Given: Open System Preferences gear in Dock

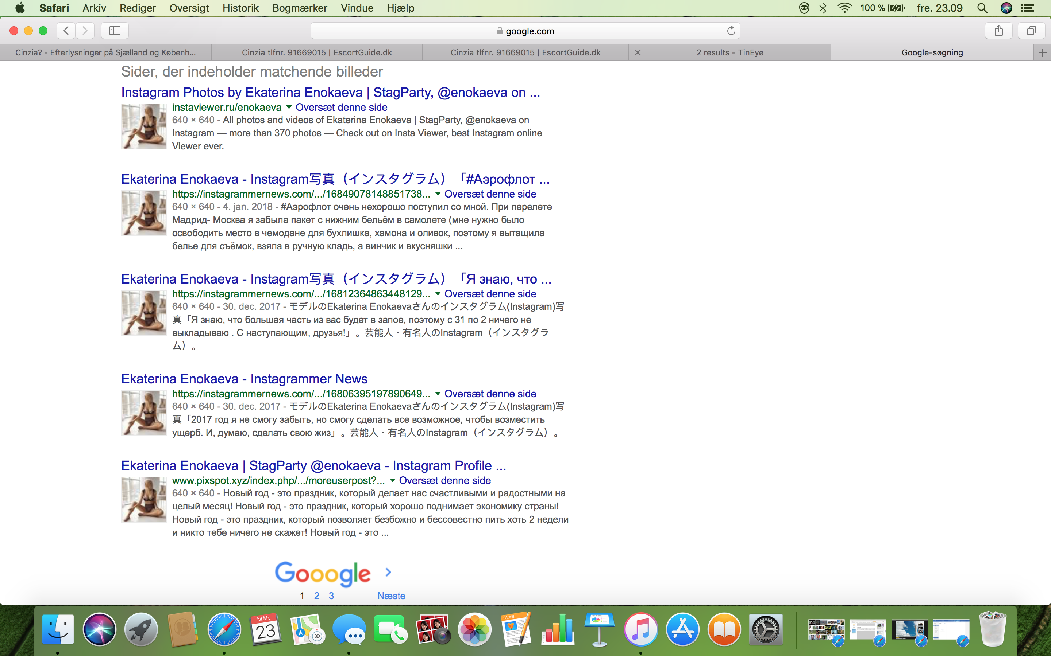Looking at the screenshot, I should [x=766, y=629].
